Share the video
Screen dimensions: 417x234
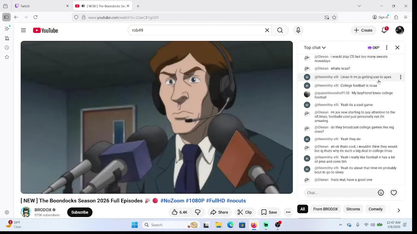219,212
